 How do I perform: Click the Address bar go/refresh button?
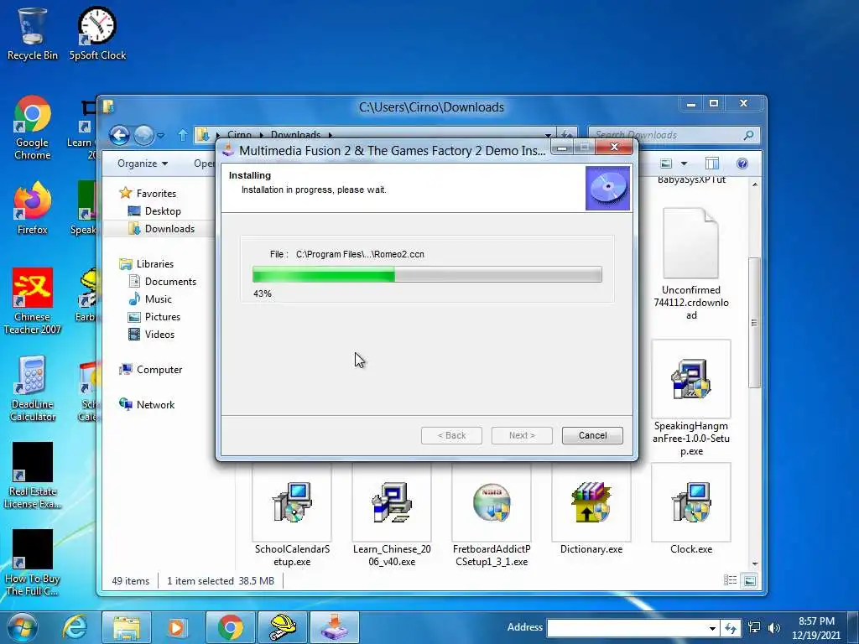tap(731, 628)
